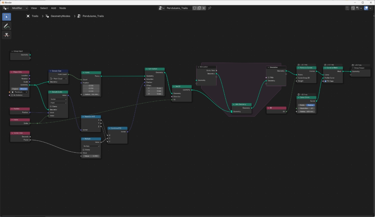The height and width of the screenshot is (217, 375).
Task: Click the timing icon above Points to Curves
Action: pyautogui.click(x=299, y=65)
